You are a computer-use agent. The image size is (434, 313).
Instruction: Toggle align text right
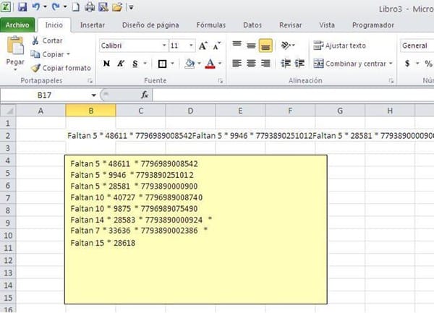265,64
